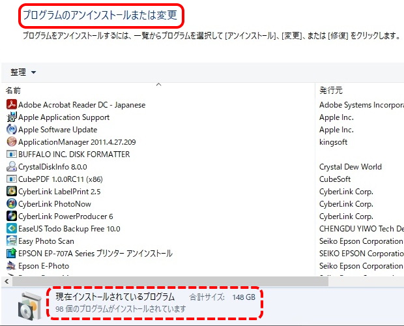Click publisher SEIKO EPSON Corporation uppercase cell
Viewport: 404px width, 326px height.
362,254
